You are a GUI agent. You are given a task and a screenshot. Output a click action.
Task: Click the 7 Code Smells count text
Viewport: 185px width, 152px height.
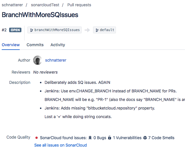(x=161, y=138)
